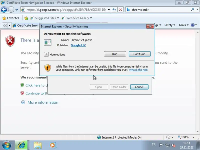Click Run in the Security Warning dialog
The height and width of the screenshot is (150, 200).
pos(115,54)
